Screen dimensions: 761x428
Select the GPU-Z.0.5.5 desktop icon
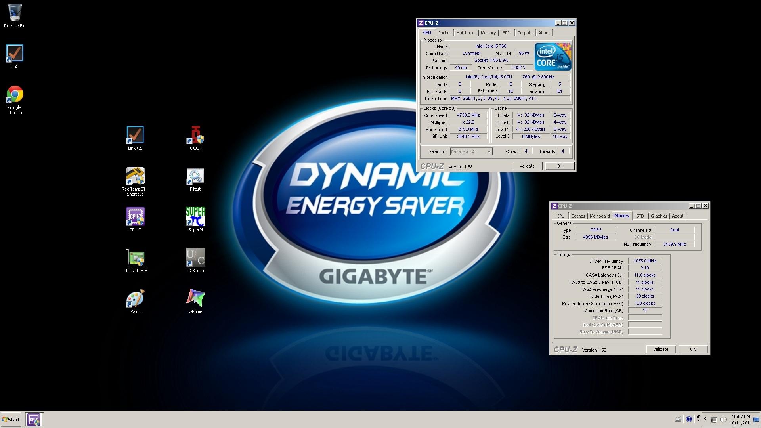135,261
